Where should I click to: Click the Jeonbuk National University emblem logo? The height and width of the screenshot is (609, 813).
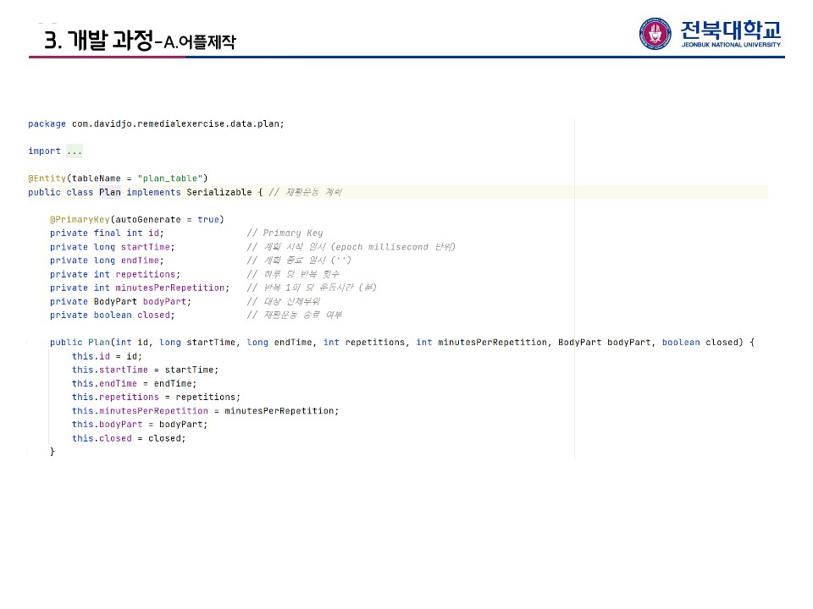tap(655, 34)
